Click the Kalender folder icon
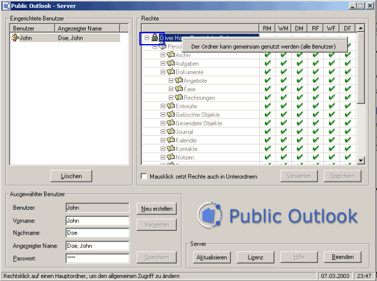 coord(171,140)
